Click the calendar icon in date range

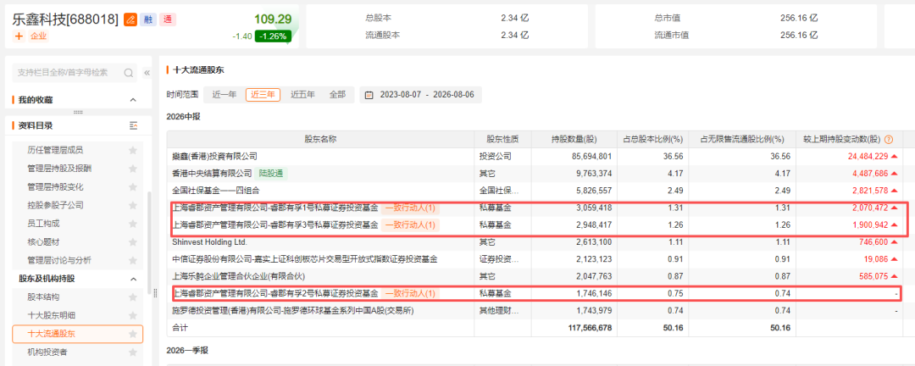369,95
